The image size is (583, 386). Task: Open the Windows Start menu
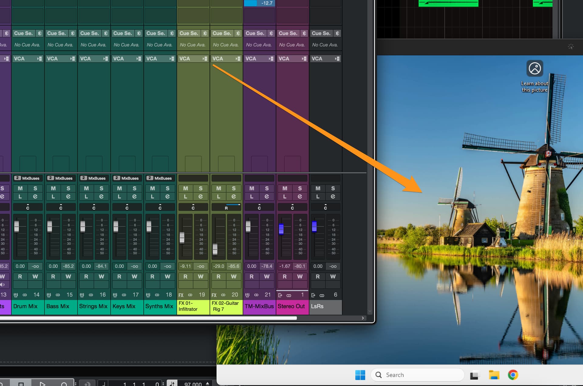(360, 375)
